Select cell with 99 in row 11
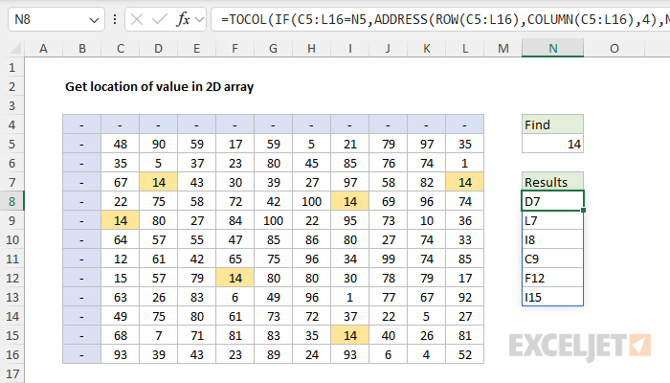 (x=389, y=259)
